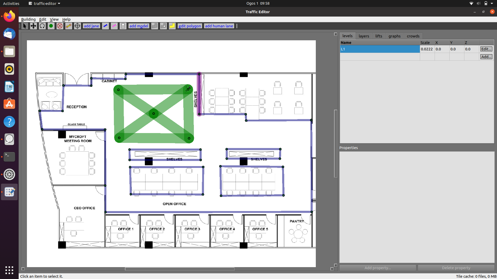Click the red crossed-circle toolbar icon

point(60,26)
